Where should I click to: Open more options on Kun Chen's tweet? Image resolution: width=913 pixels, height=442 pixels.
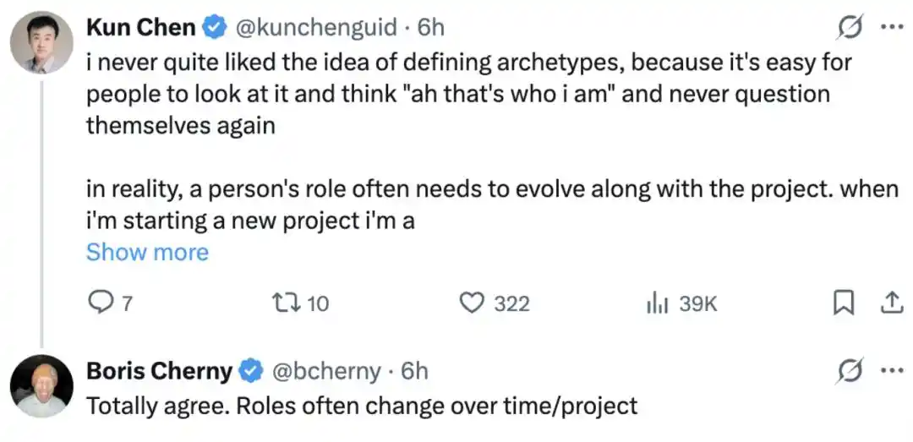tap(892, 28)
